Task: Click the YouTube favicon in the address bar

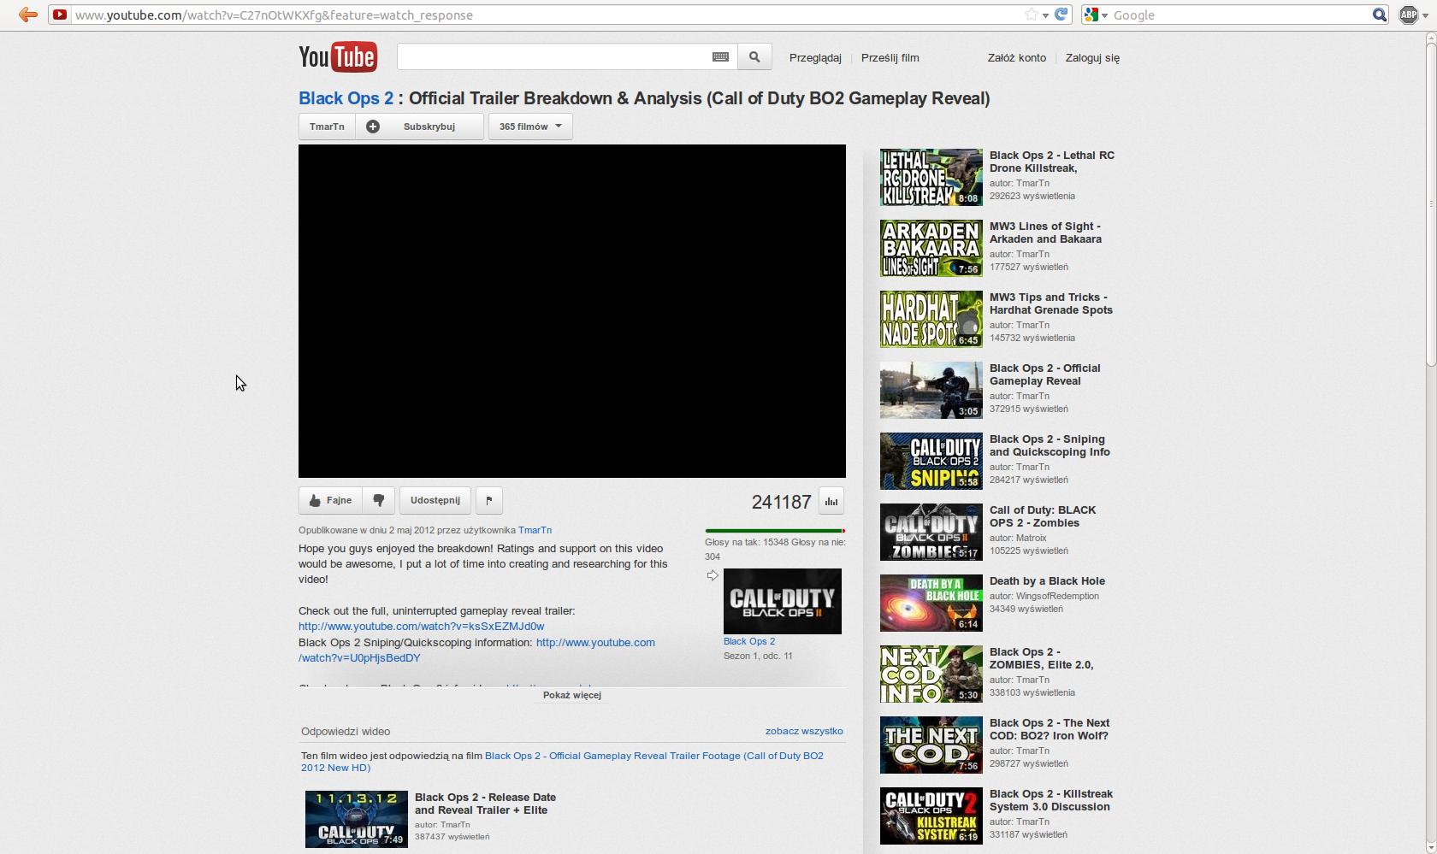Action: [60, 15]
